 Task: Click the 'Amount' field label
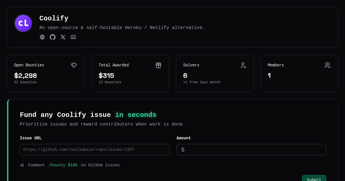coord(184,138)
